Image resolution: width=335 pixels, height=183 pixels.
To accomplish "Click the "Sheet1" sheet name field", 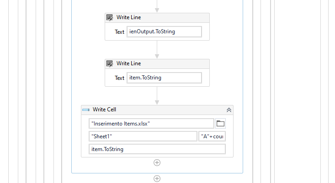I will point(143,136).
